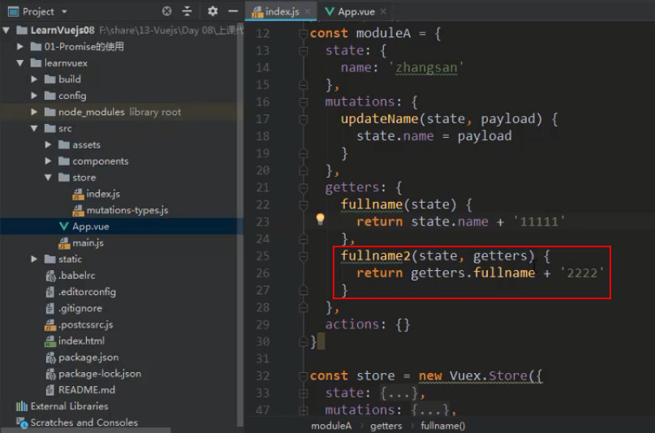Expand the static folder
Image resolution: width=655 pixels, height=433 pixels.
34,259
